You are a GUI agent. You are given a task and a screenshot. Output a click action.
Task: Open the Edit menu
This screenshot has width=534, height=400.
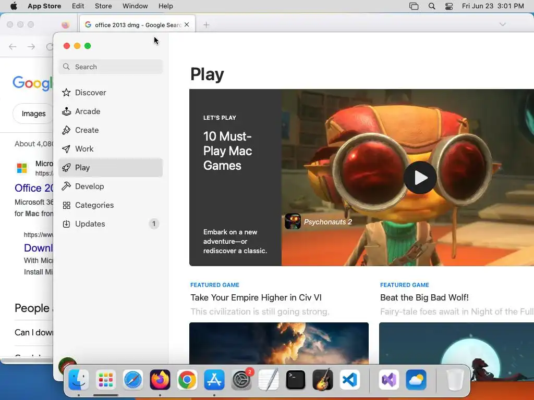click(x=78, y=6)
